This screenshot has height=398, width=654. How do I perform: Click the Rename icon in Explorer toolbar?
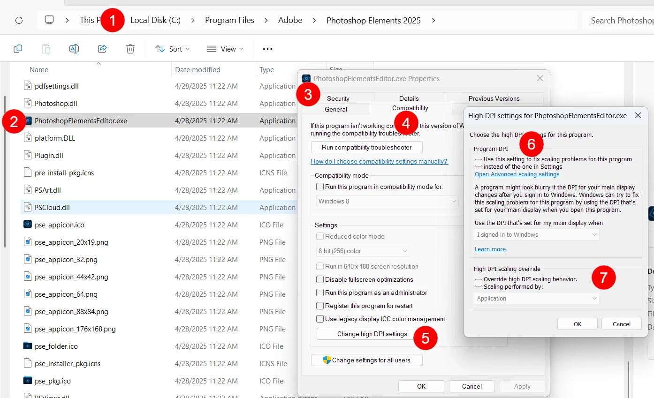pyautogui.click(x=74, y=49)
